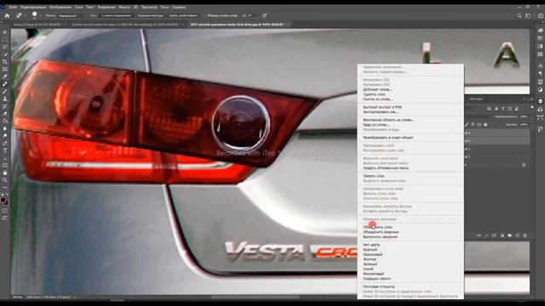Viewport: 545px width, 306px height.
Task: Select the Move tool
Action: coord(5,32)
